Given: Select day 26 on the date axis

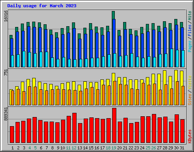Looking at the screenshot, I should [153, 148].
